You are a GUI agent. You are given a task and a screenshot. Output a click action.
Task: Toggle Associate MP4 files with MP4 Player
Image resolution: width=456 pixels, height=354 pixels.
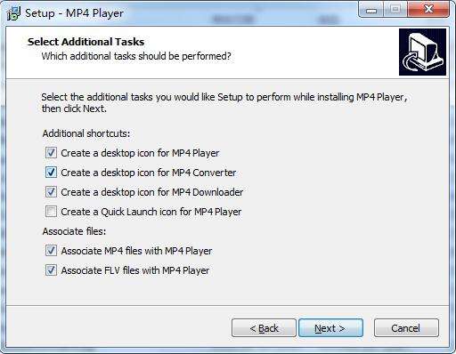click(51, 251)
